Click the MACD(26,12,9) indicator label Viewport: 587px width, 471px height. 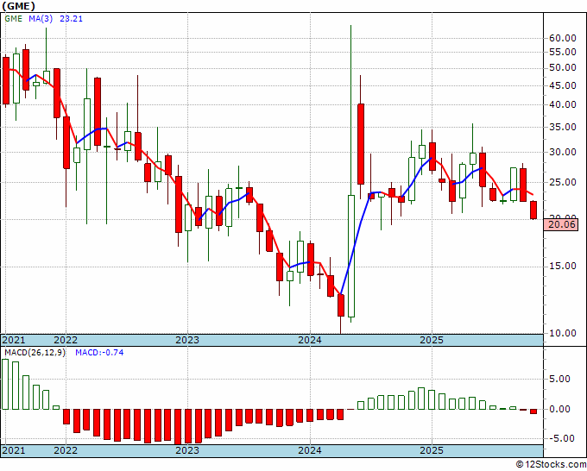point(35,353)
